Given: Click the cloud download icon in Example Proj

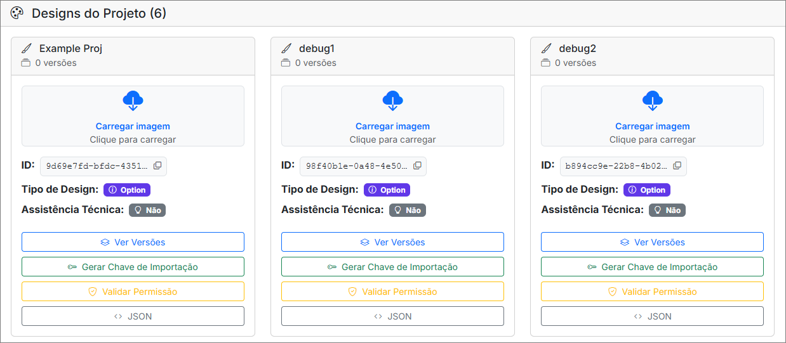Looking at the screenshot, I should coord(133,101).
